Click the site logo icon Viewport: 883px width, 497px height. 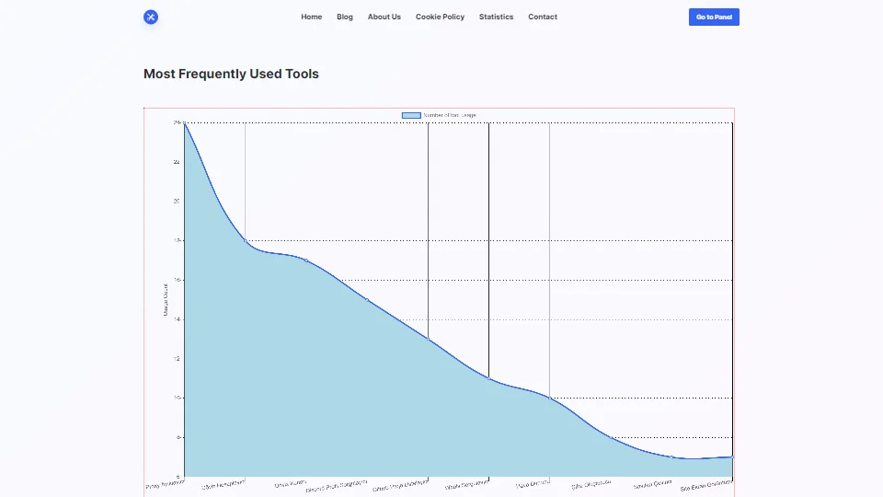coord(150,17)
